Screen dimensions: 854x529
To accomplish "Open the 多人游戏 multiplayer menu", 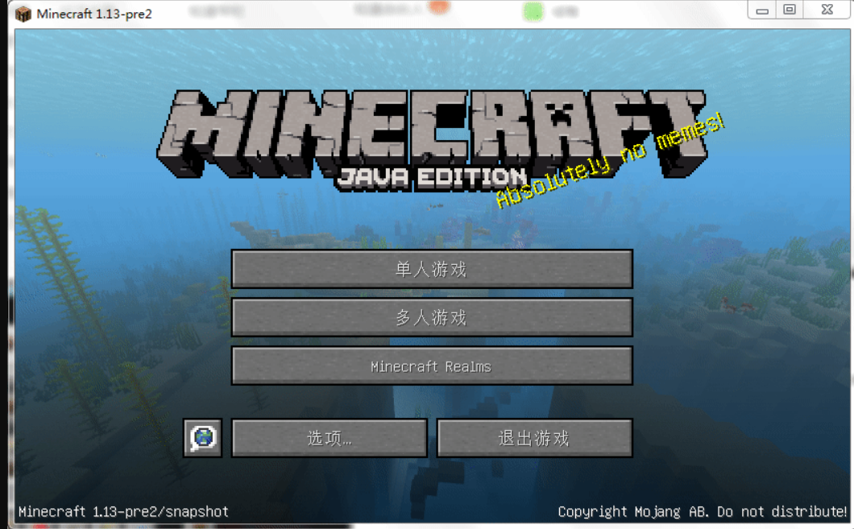I will [432, 317].
